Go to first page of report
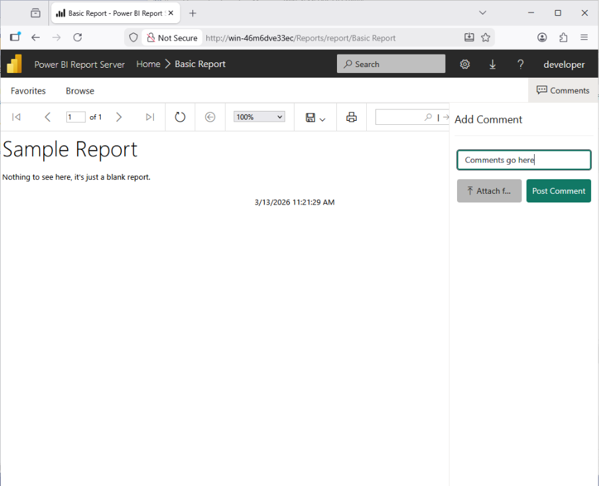 click(x=17, y=118)
